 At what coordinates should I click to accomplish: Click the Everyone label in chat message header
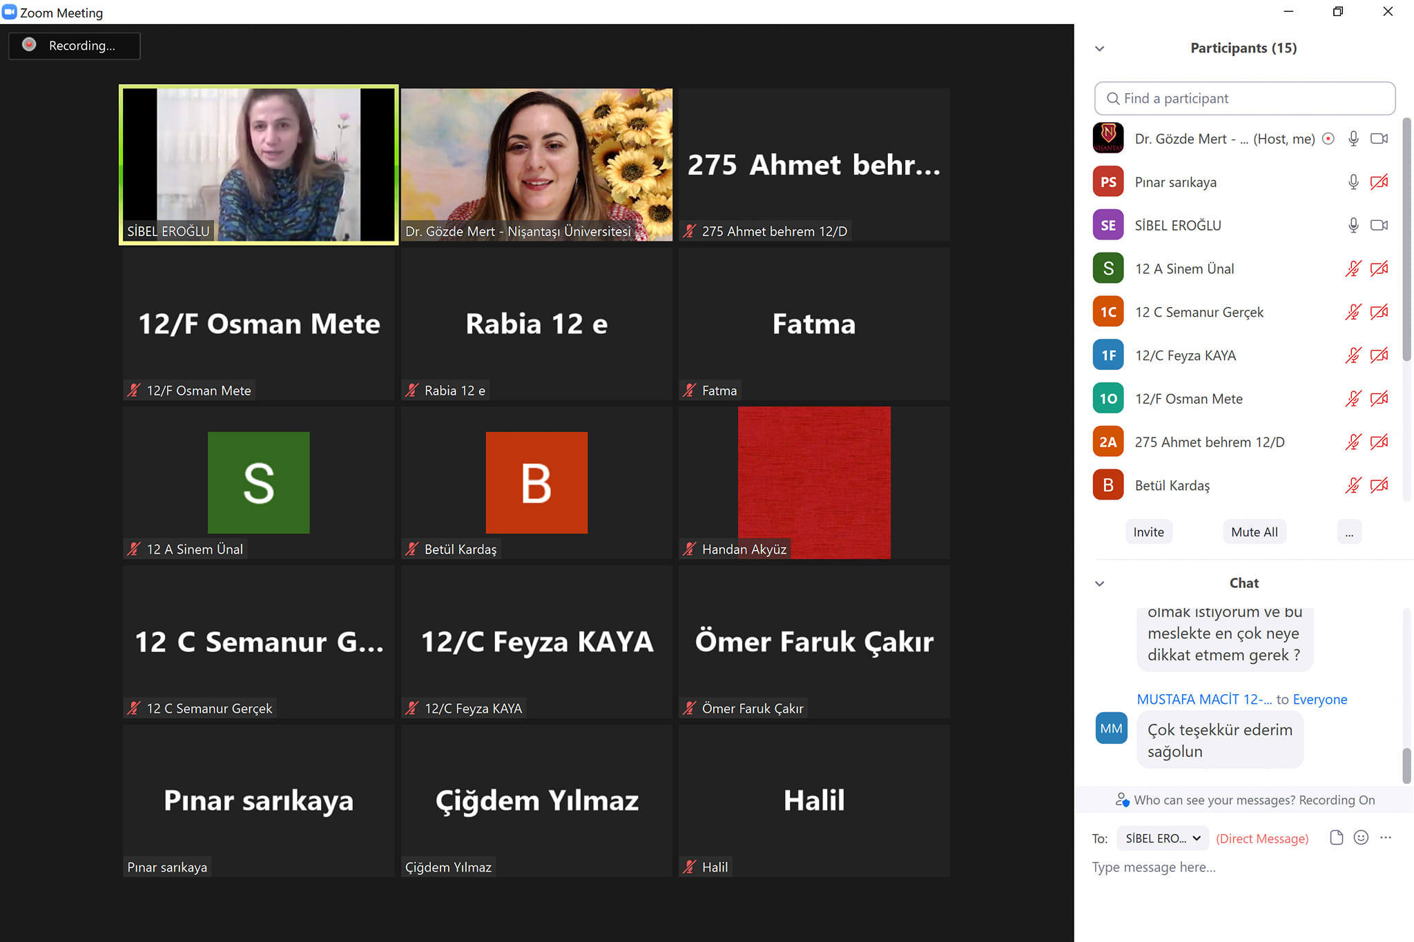(x=1320, y=700)
